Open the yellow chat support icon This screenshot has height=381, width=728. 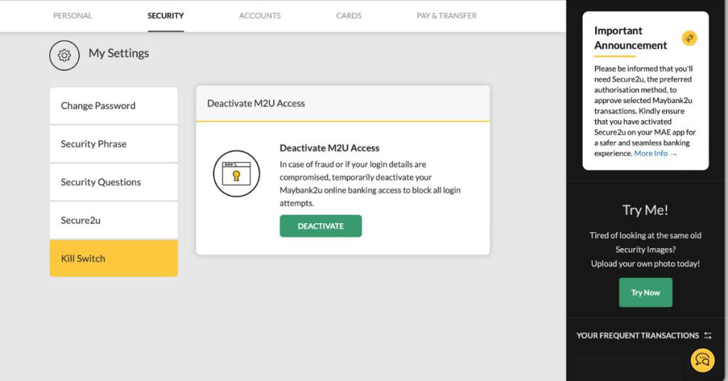[702, 360]
